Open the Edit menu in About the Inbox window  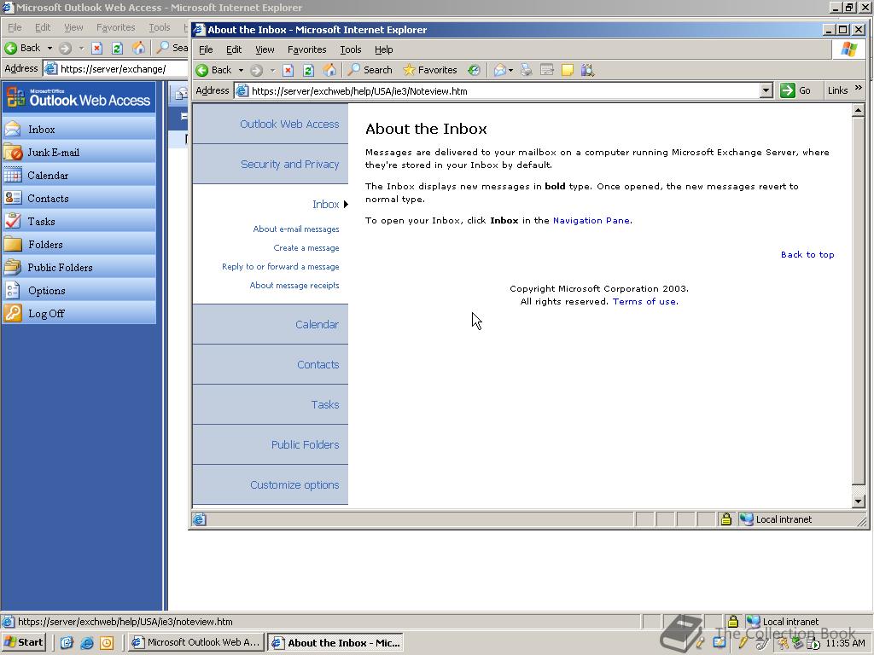pos(234,49)
